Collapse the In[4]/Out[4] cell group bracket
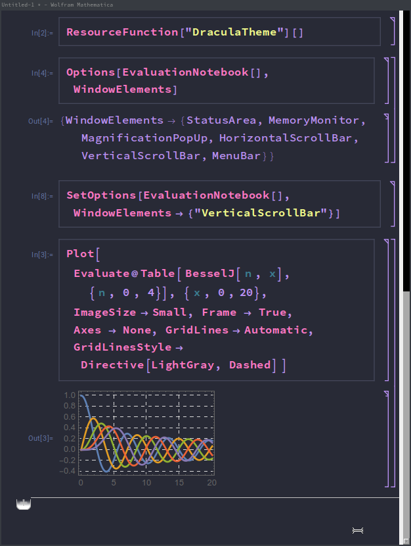The height and width of the screenshot is (546, 411). pos(393,110)
